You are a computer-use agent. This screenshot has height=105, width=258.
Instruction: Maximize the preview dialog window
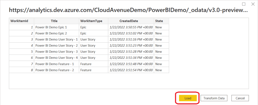(x=244, y=4)
